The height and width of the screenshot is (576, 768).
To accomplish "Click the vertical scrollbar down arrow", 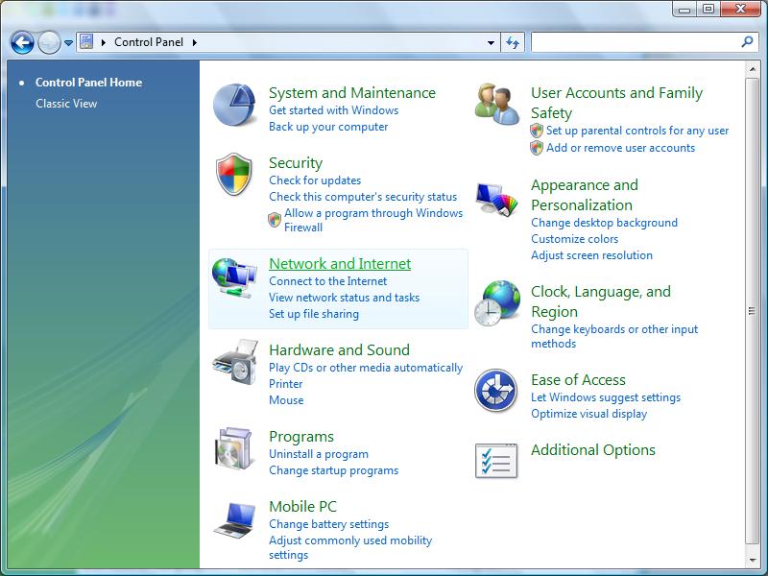I will [x=753, y=561].
